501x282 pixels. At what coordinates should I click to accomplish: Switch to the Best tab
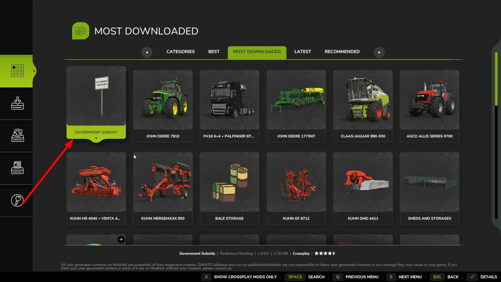tap(214, 52)
